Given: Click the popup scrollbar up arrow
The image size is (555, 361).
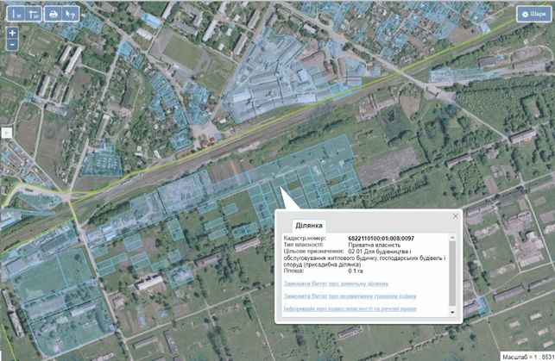Looking at the screenshot, I should point(452,237).
